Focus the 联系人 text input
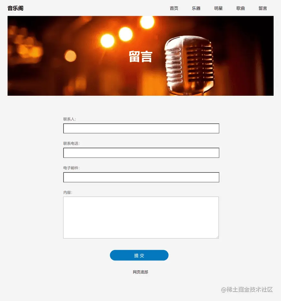 click(x=141, y=128)
